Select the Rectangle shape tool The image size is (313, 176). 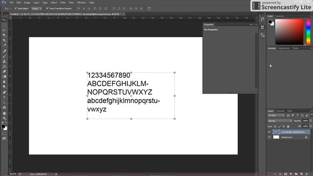point(4,108)
